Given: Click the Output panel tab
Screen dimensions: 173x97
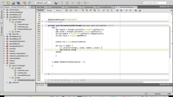Looking at the screenshot, I should [41, 85].
